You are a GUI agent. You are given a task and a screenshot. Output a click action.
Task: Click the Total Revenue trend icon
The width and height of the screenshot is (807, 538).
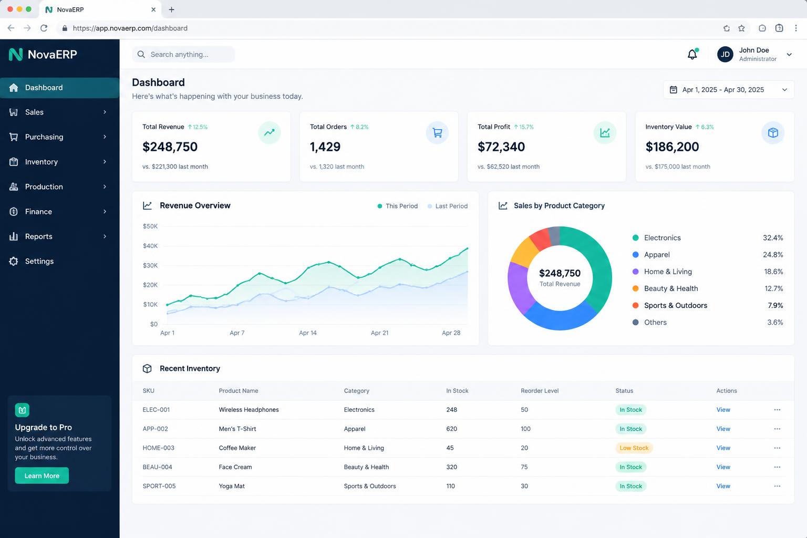pos(270,132)
